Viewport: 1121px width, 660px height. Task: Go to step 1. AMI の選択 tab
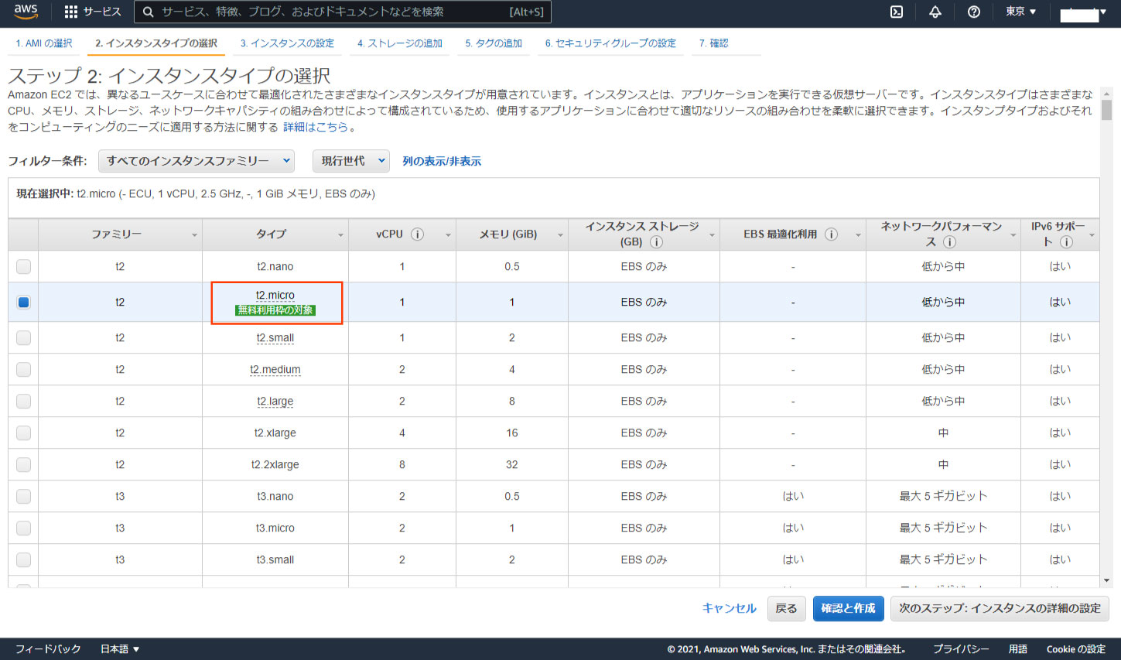pyautogui.click(x=44, y=43)
